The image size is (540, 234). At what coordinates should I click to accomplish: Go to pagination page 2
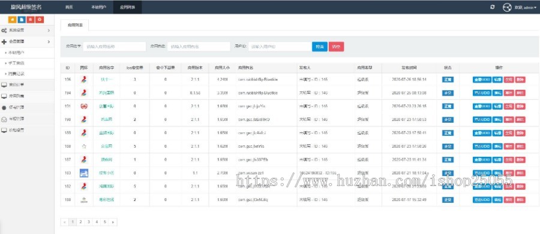point(80,222)
